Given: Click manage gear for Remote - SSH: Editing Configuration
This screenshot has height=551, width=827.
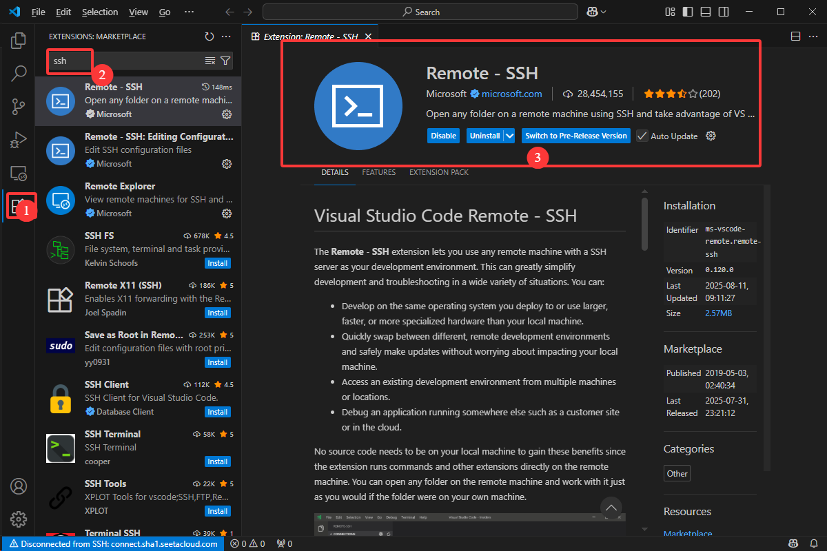Looking at the screenshot, I should [x=226, y=163].
